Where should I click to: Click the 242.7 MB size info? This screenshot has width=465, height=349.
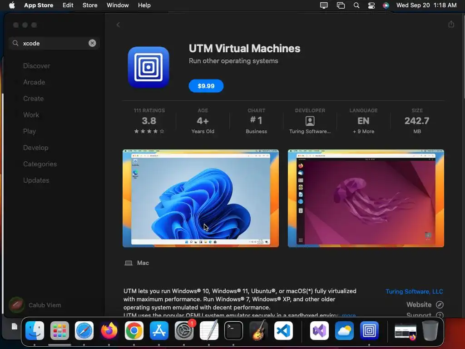(x=417, y=121)
